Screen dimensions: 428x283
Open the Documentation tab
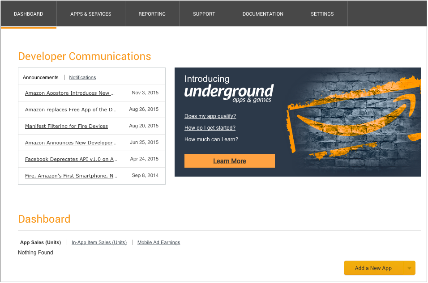pos(263,14)
